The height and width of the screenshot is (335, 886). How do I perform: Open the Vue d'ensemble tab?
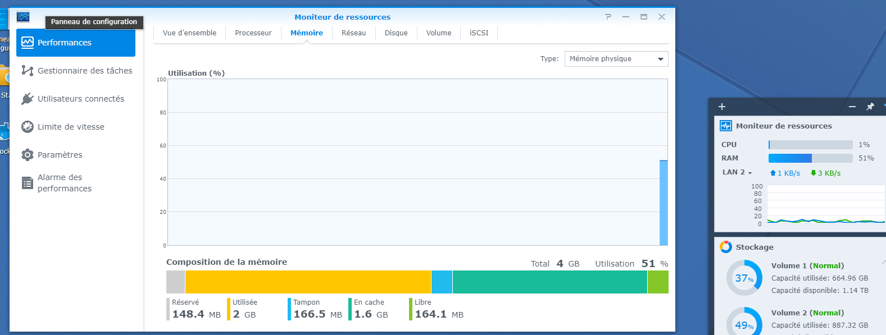[x=189, y=33]
